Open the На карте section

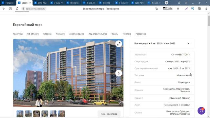(60, 34)
